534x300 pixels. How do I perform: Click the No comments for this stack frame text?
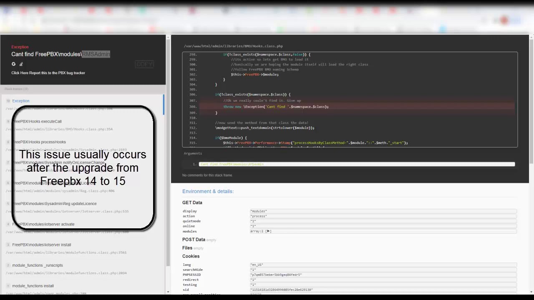point(207,175)
